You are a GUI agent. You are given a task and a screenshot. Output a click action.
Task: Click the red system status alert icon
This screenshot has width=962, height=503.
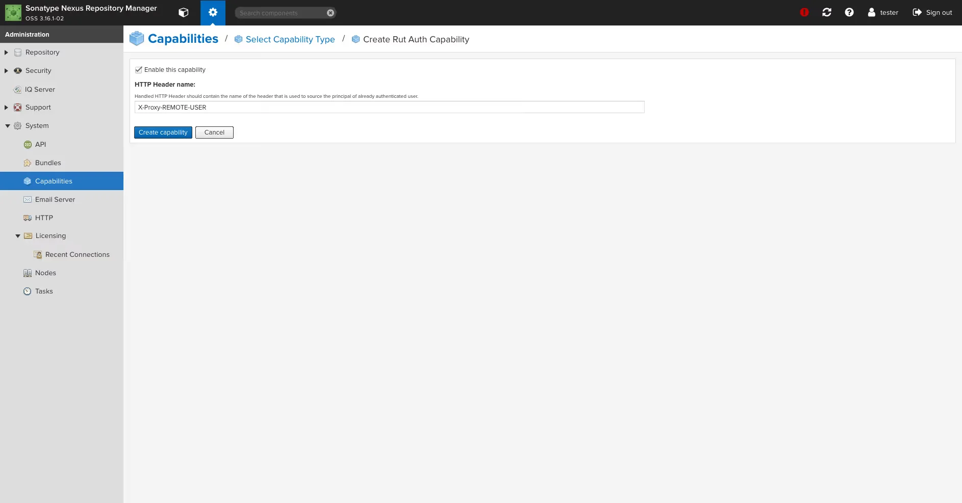[x=804, y=13]
